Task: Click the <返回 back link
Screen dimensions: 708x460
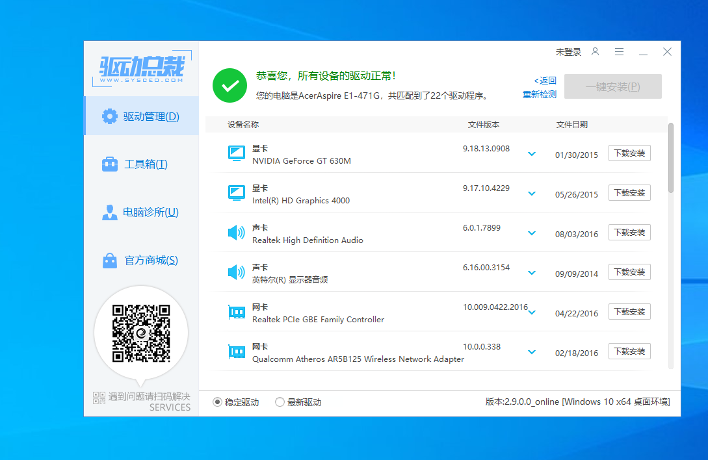Action: (545, 81)
